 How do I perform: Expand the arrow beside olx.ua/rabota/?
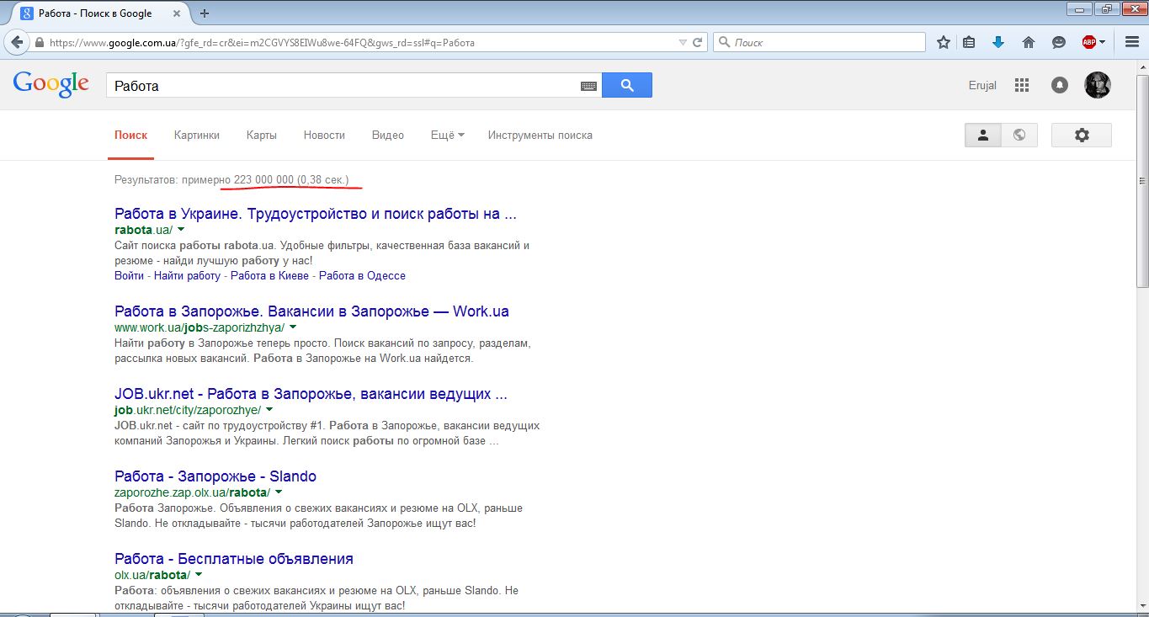click(x=199, y=575)
